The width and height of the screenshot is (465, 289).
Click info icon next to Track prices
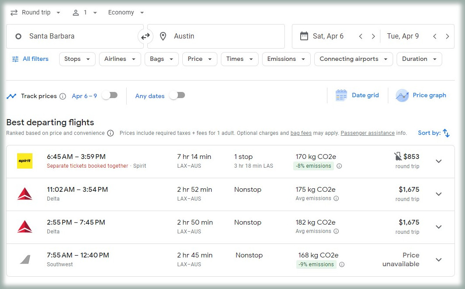point(63,96)
